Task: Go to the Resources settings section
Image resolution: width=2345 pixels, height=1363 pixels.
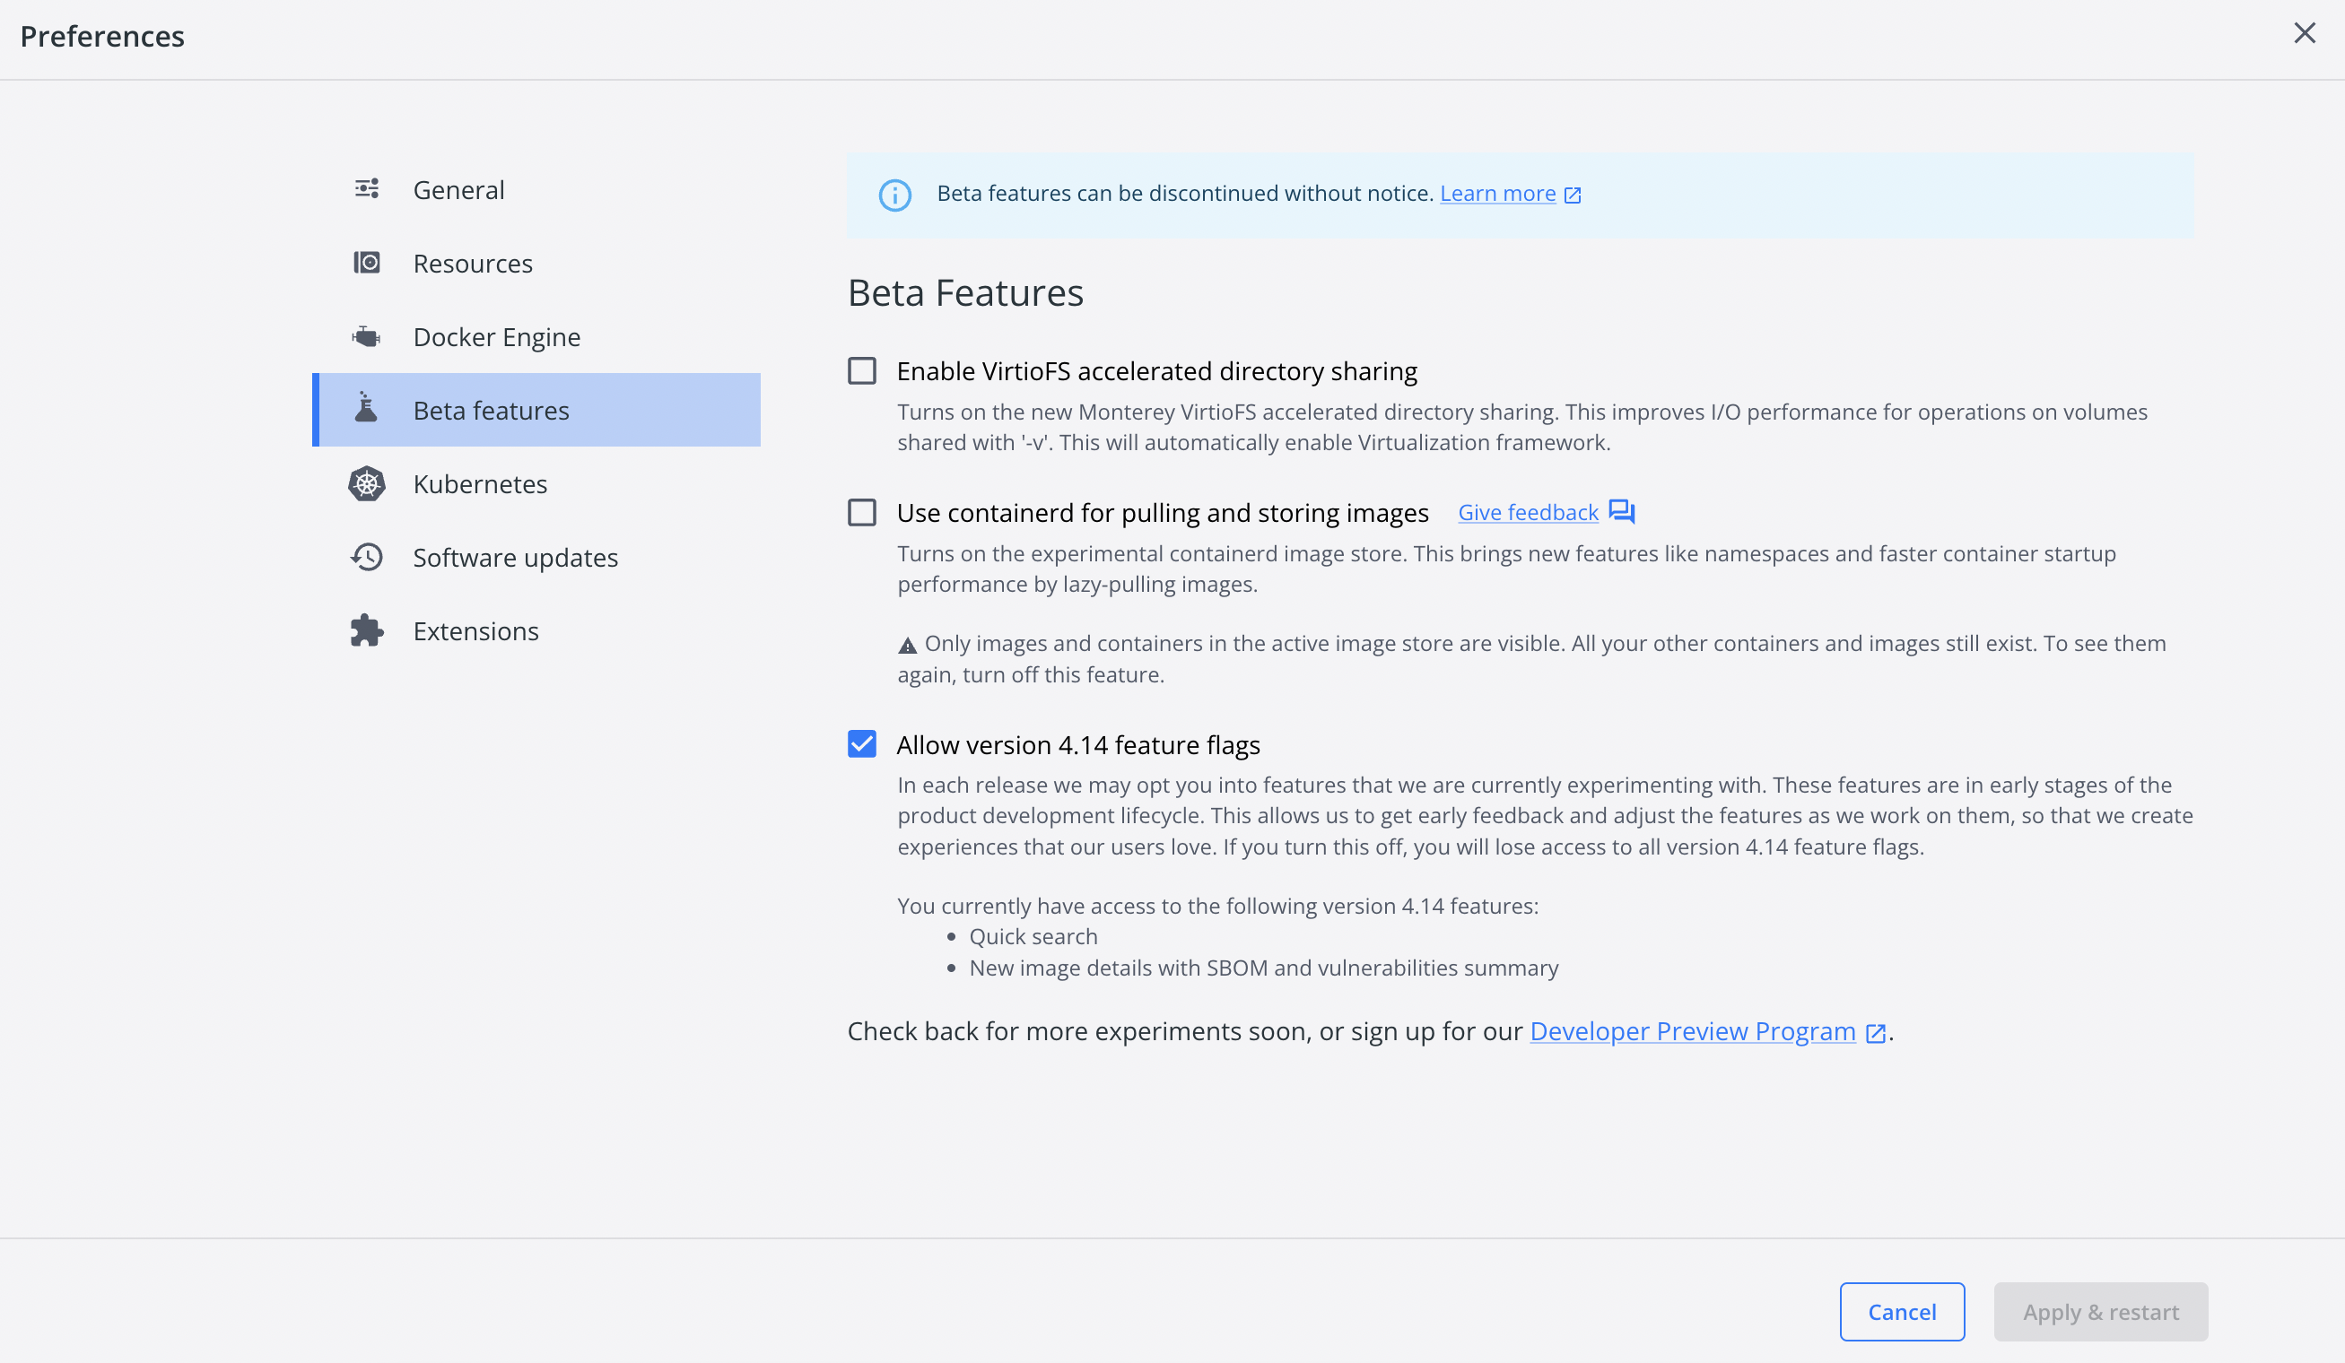Action: tap(472, 263)
